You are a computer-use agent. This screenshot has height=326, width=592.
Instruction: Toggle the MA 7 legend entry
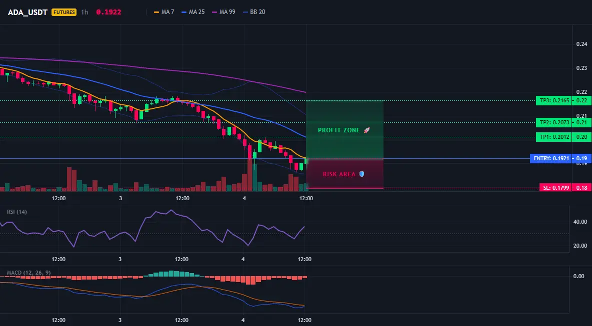(x=164, y=12)
